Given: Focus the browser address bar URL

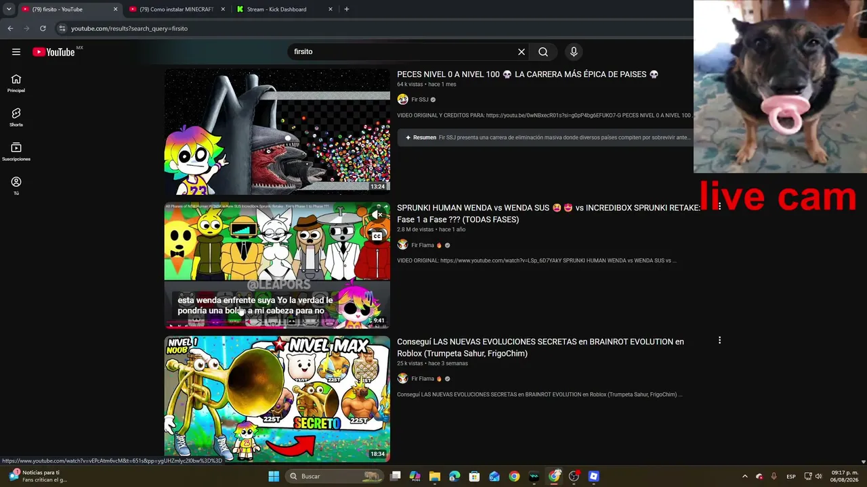Looking at the screenshot, I should point(129,28).
